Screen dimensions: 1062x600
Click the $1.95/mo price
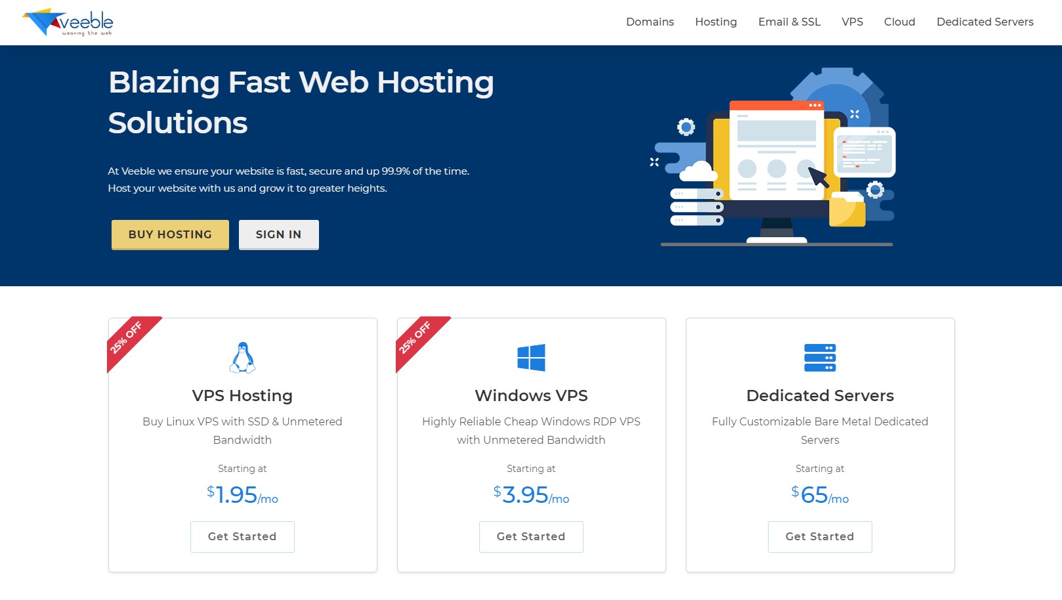[242, 495]
